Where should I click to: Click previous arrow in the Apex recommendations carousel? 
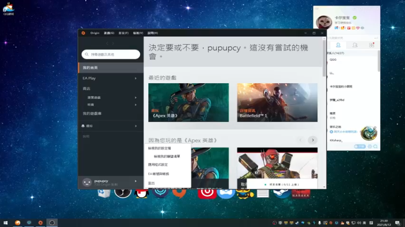click(x=300, y=140)
